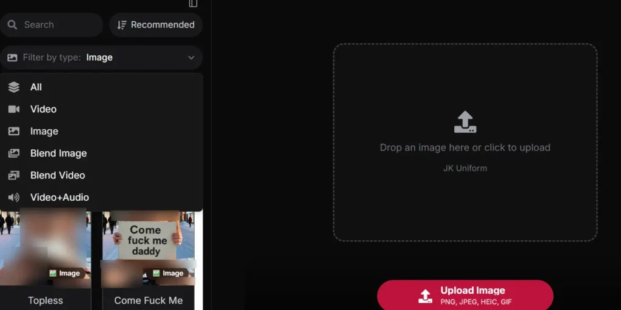Choose Image filter type
This screenshot has height=310, width=621.
[101, 131]
